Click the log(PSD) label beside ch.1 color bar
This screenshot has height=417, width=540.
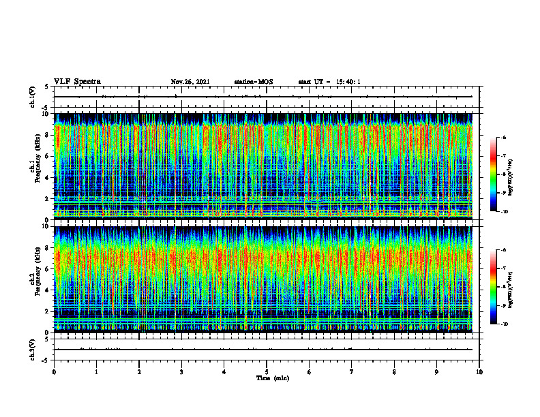(511, 178)
